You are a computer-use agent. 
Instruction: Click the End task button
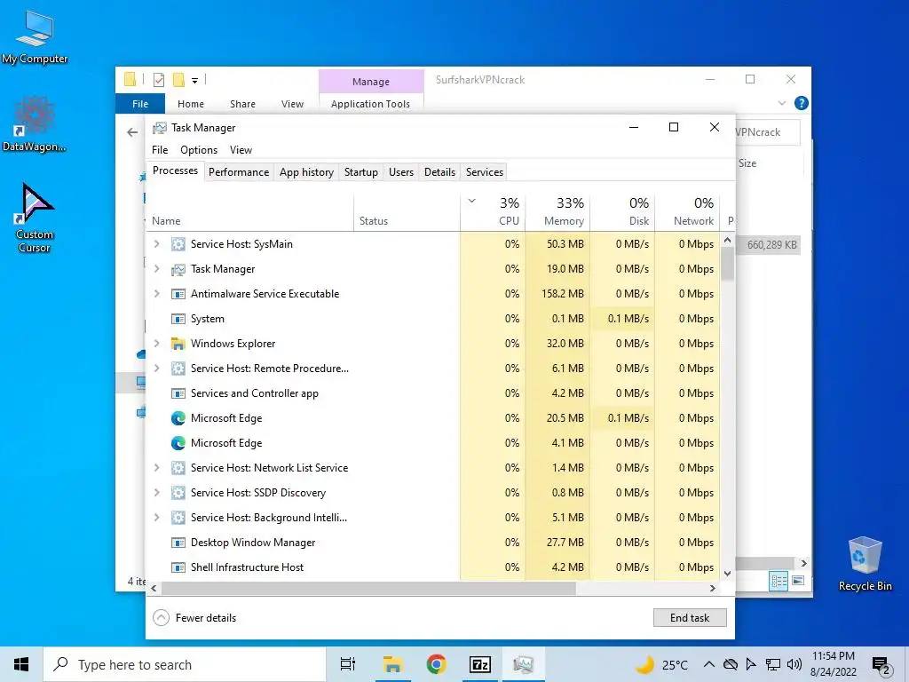point(690,618)
